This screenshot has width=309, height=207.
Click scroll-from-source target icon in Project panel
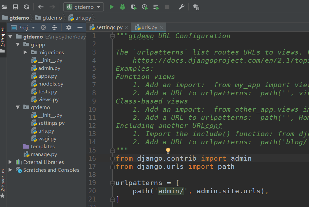(x=43, y=27)
